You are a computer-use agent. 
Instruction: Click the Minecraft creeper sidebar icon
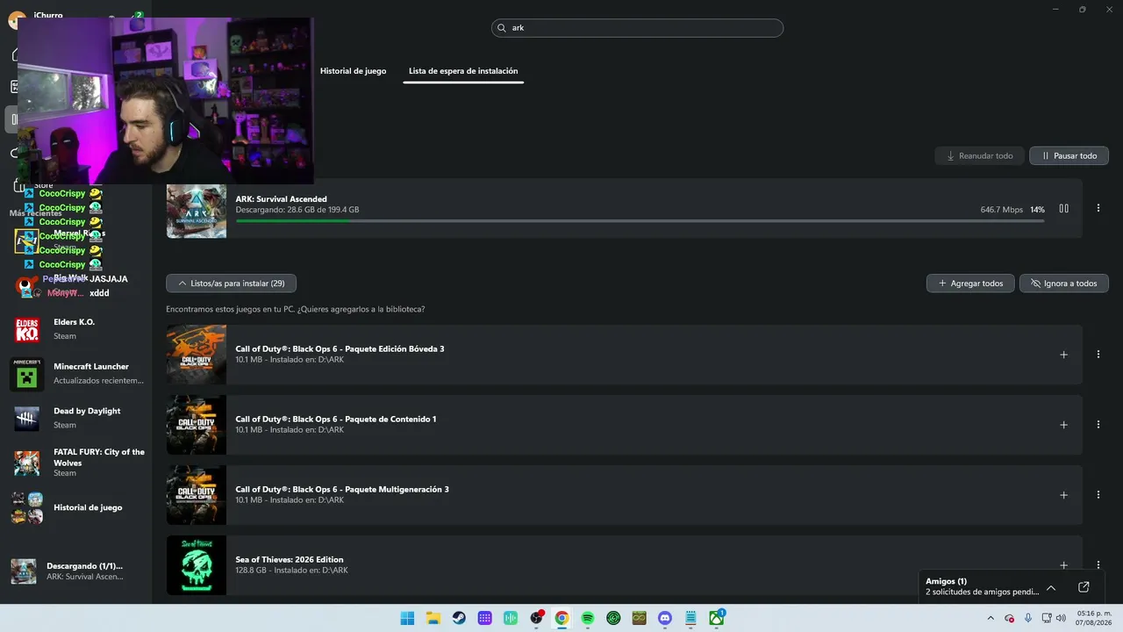(26, 374)
